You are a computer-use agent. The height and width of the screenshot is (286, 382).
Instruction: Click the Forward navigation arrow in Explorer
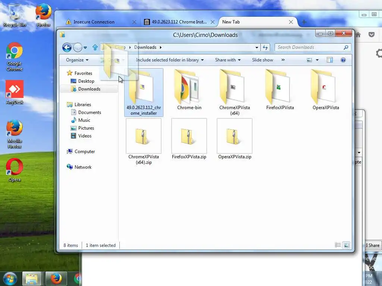click(x=78, y=47)
